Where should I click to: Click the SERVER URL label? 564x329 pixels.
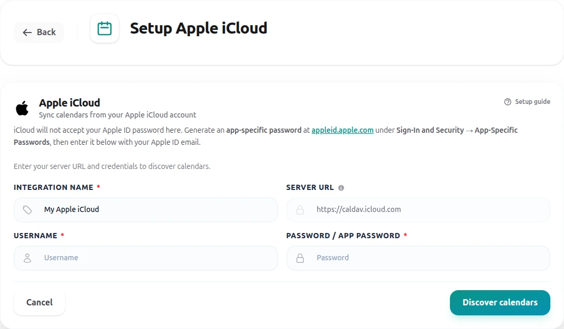tap(310, 187)
